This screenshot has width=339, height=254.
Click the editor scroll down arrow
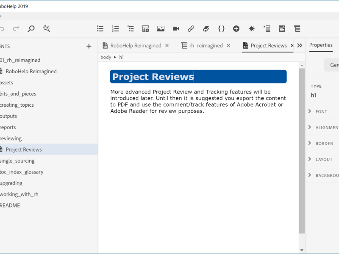click(x=302, y=250)
